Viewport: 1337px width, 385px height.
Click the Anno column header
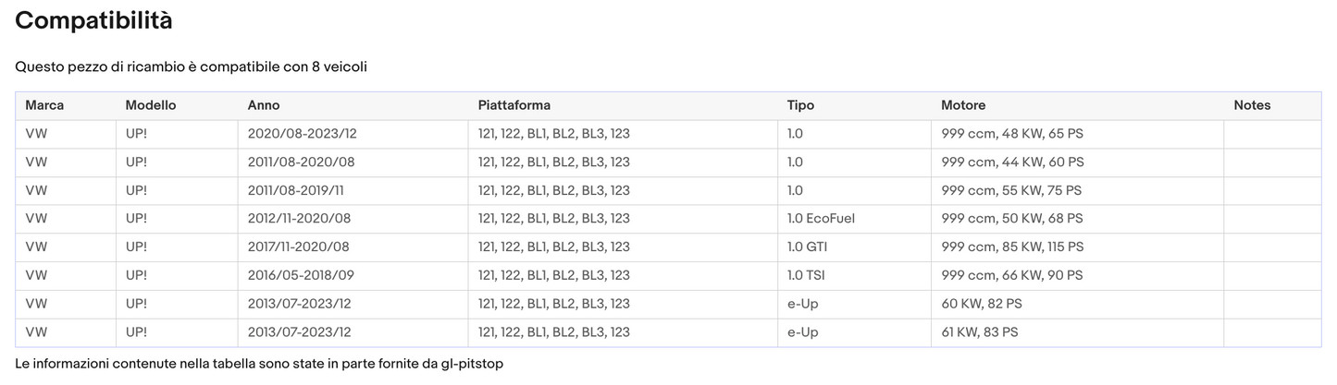pyautogui.click(x=264, y=105)
